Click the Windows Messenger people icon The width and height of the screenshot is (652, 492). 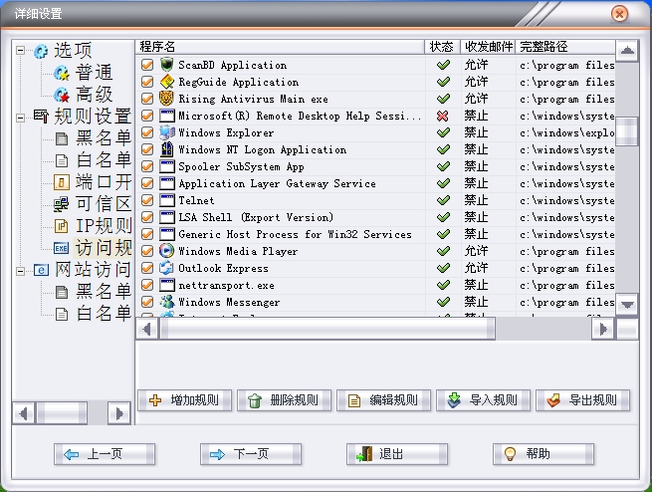(x=167, y=302)
